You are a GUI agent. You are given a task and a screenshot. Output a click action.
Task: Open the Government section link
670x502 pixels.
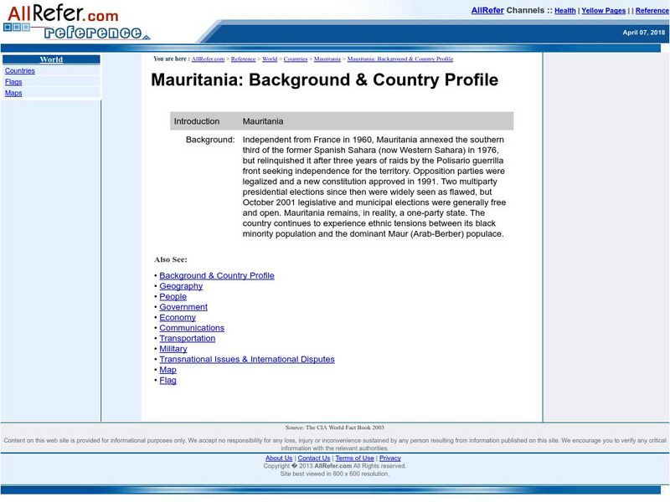tap(185, 306)
